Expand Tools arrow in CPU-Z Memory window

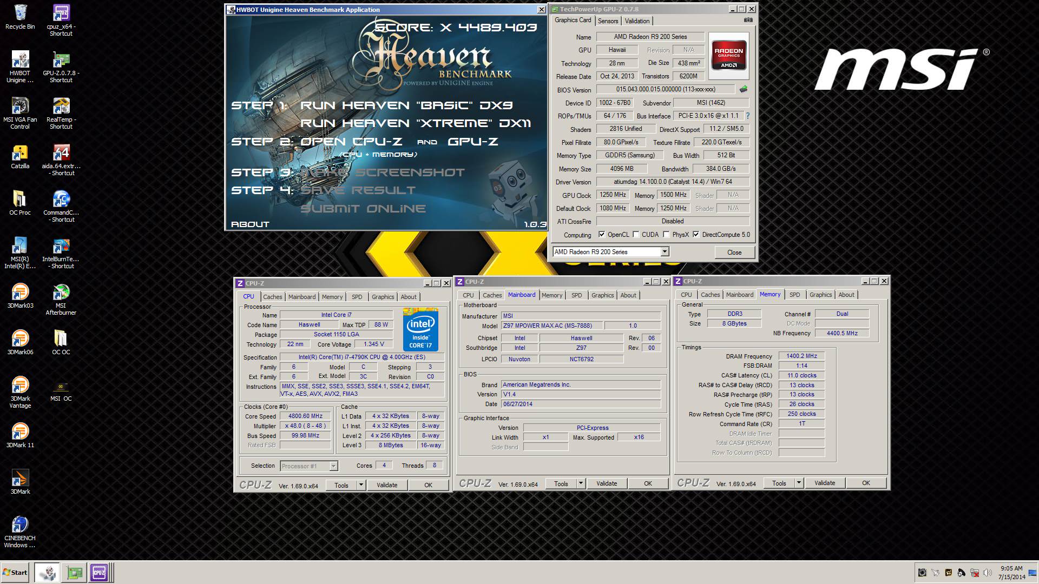tap(799, 483)
